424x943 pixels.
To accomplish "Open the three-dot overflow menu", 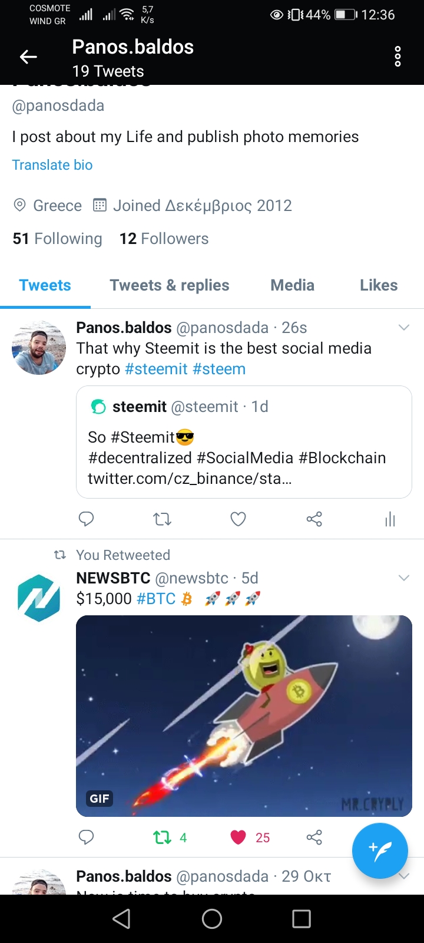I will 397,57.
